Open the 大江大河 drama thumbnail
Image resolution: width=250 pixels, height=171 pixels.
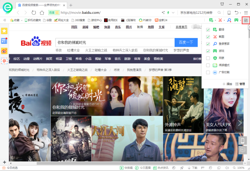point(127,138)
